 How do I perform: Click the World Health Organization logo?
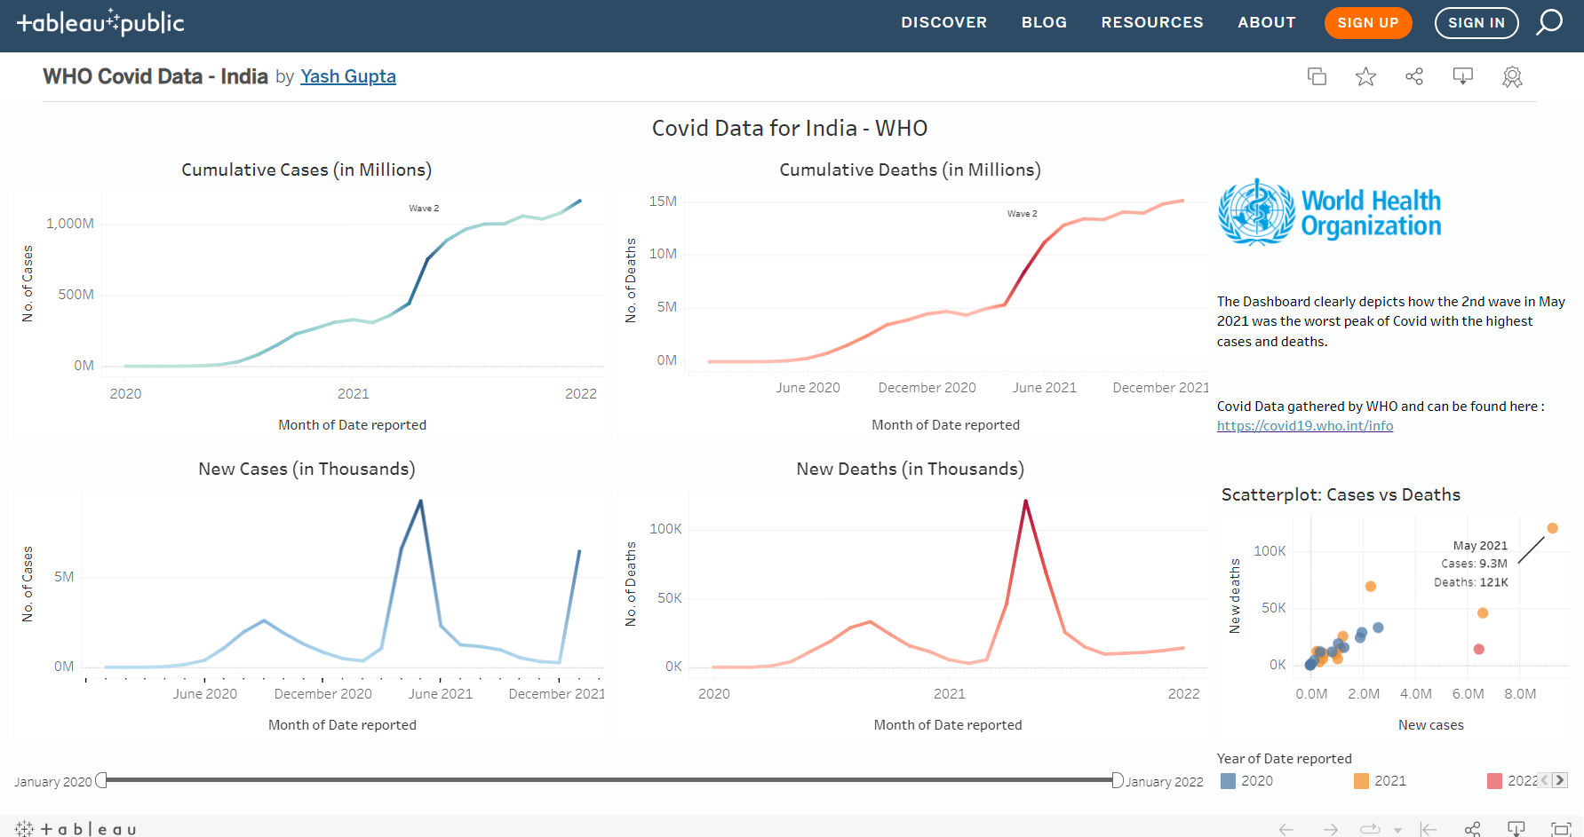click(x=1330, y=212)
